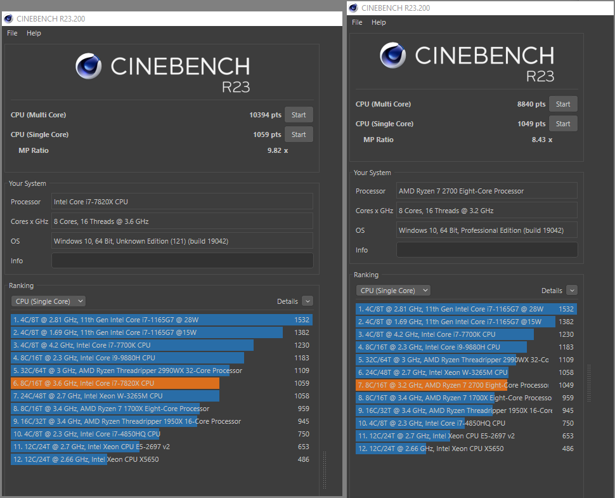This screenshot has height=498, width=615.
Task: Click Processor field showing Intel Core i7-7820X CPU
Action: [x=183, y=202]
